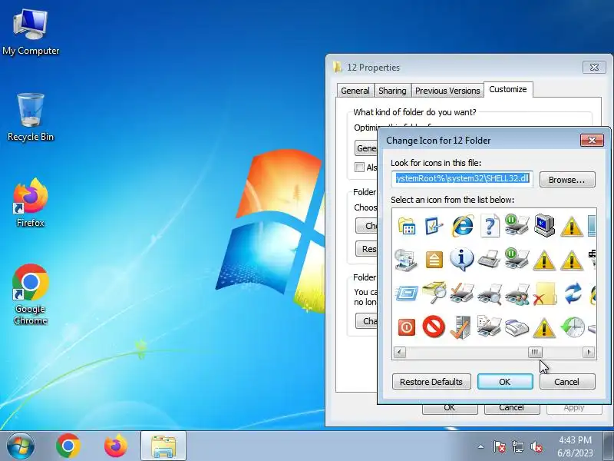614x461 pixels.
Task: Select the fax machine icon
Action: [517, 328]
